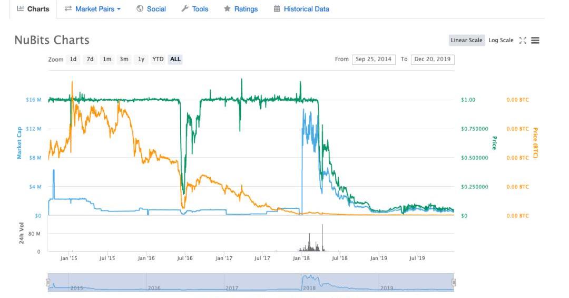Open the chart hamburger menu icon

pyautogui.click(x=535, y=41)
